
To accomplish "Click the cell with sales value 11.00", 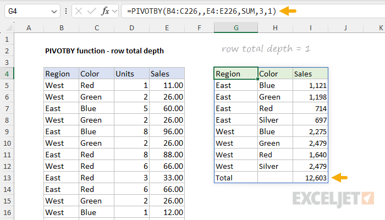I will click(167, 85).
